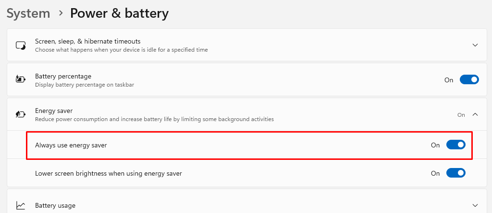Go back to System breadcrumb
This screenshot has width=492, height=213.
point(28,13)
